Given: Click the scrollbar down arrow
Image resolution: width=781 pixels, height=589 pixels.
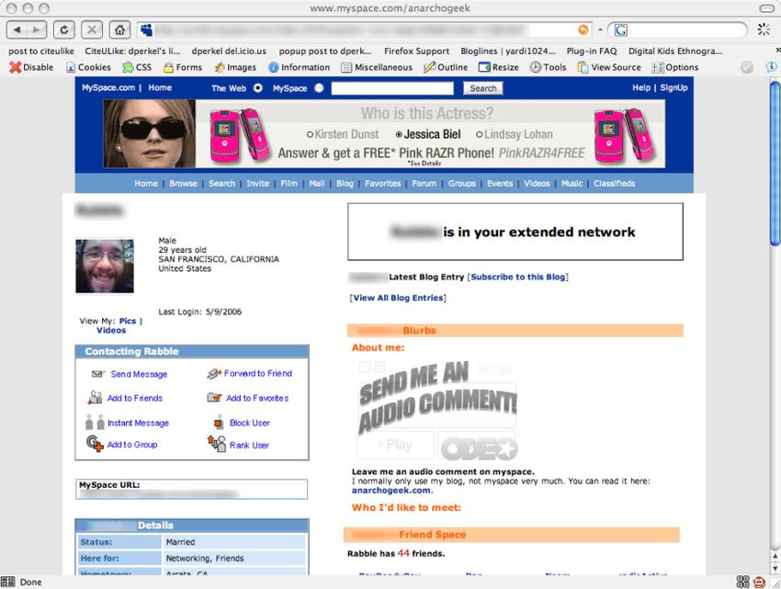Looking at the screenshot, I should tap(775, 568).
